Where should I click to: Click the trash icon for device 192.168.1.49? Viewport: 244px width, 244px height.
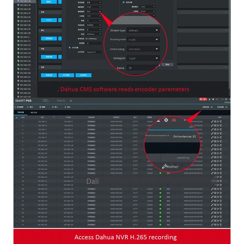click(x=221, y=177)
